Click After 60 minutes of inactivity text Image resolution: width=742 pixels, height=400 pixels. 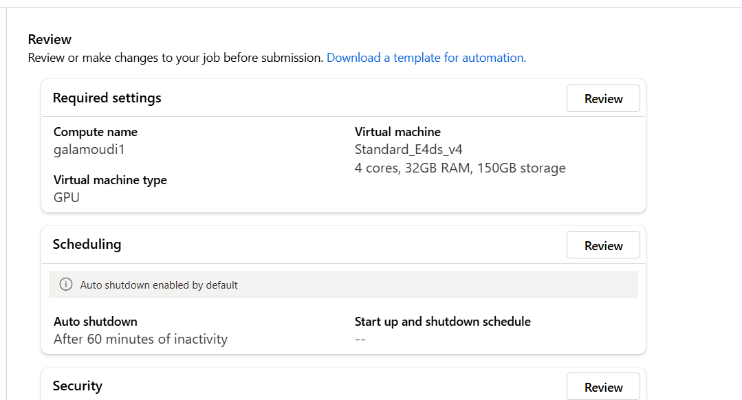coord(140,339)
